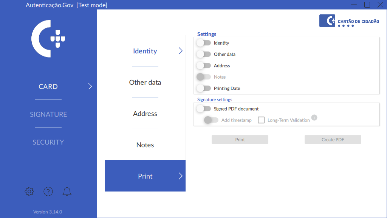This screenshot has width=387, height=218.
Task: Click the arrow on the Print item
Action: coord(180,176)
